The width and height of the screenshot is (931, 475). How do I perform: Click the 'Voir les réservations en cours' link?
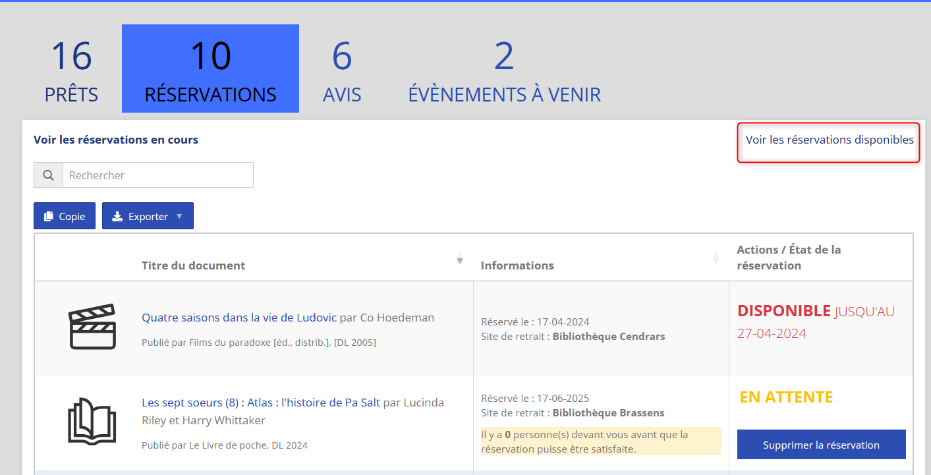point(116,140)
